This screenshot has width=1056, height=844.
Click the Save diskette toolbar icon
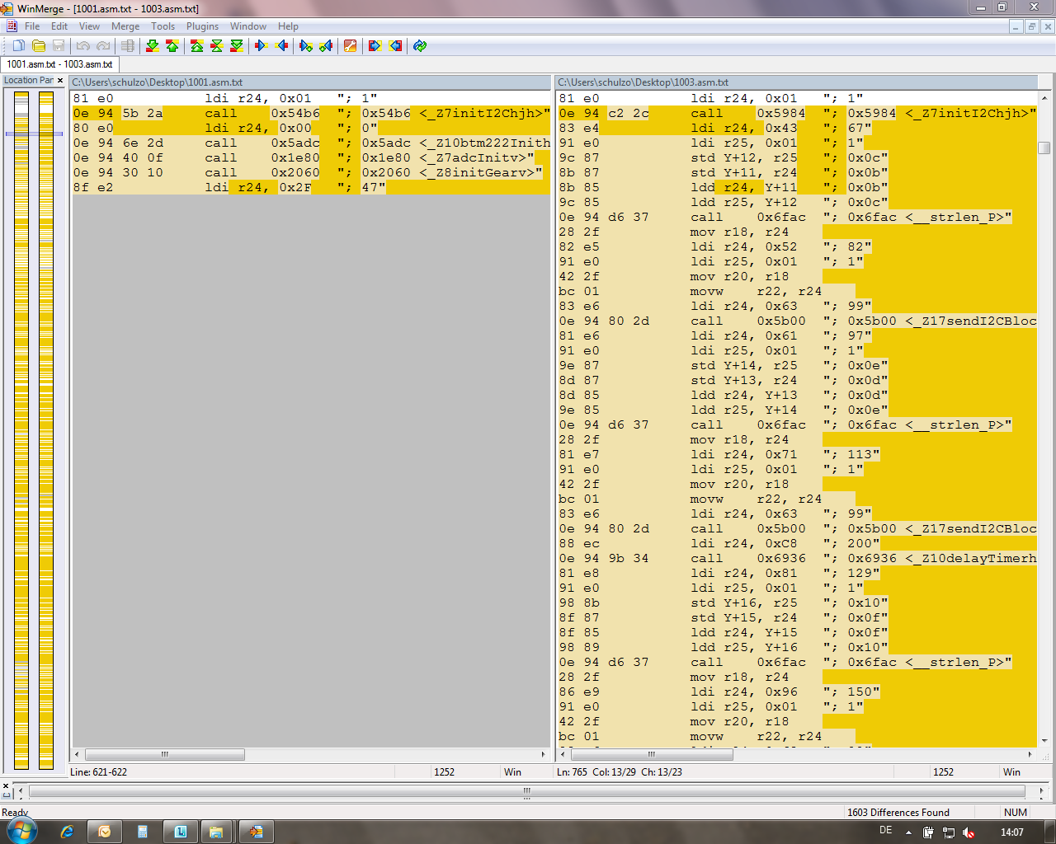59,46
